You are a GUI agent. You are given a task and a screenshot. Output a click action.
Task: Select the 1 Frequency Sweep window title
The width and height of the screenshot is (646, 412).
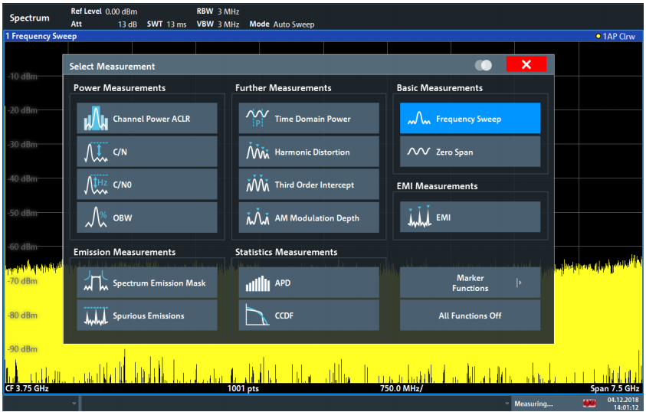pyautogui.click(x=41, y=36)
